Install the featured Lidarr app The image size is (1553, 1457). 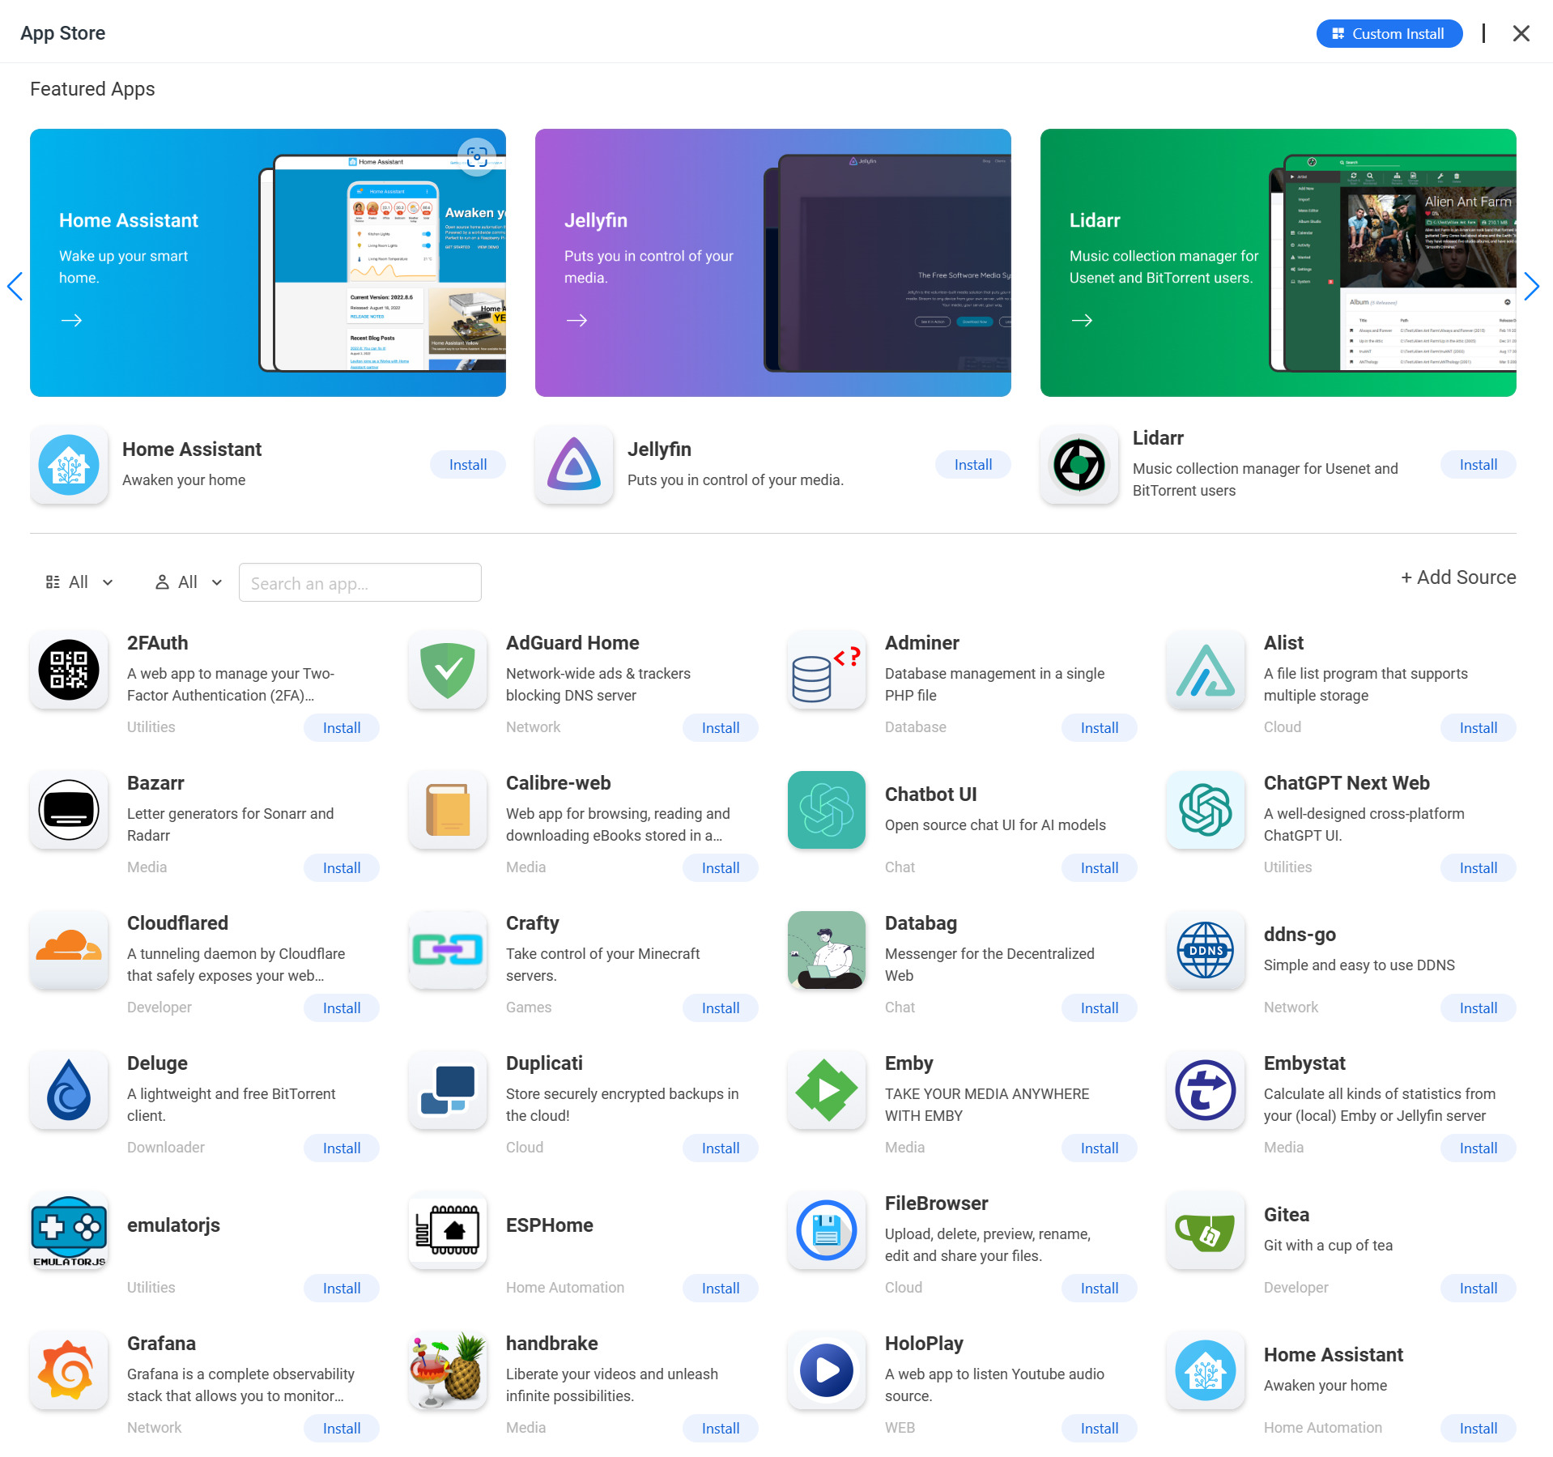point(1479,465)
